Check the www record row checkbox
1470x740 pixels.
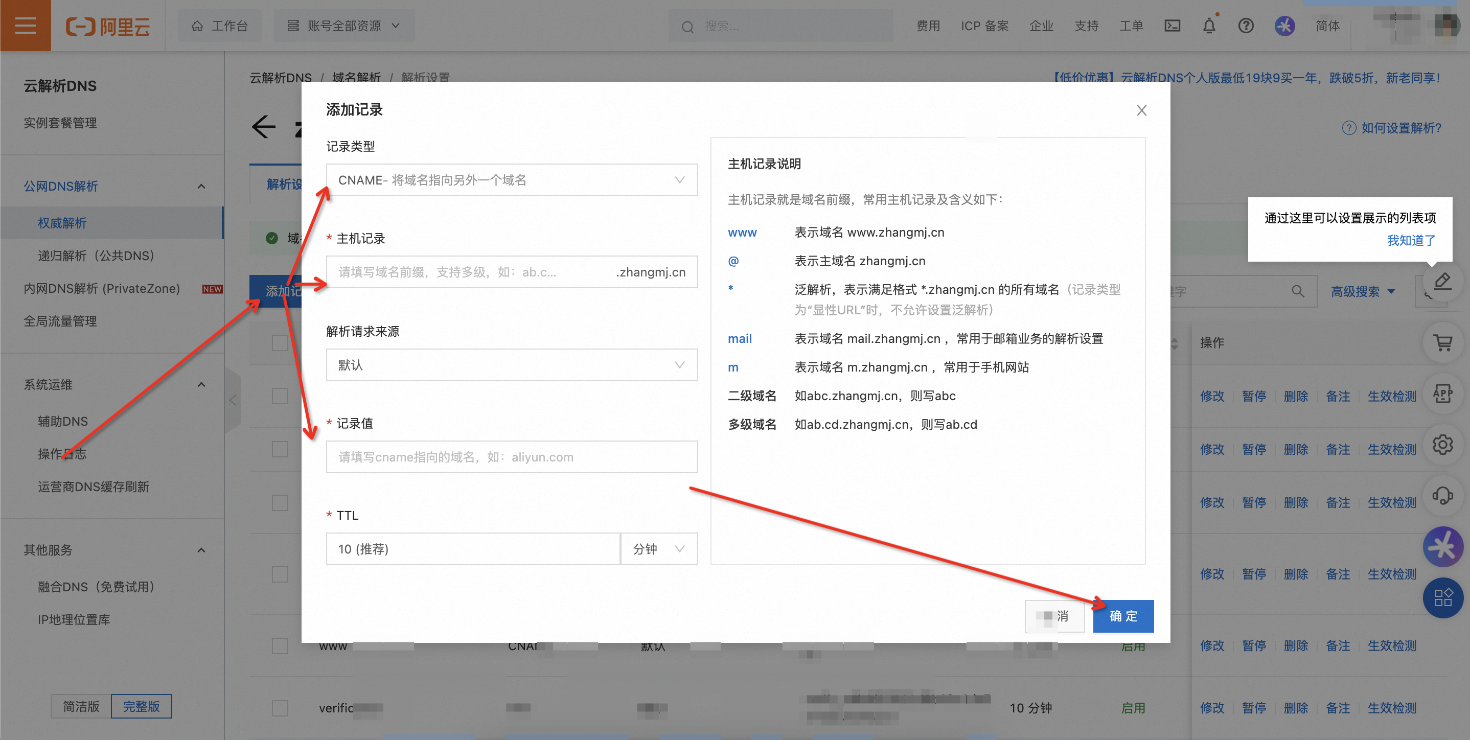click(280, 646)
